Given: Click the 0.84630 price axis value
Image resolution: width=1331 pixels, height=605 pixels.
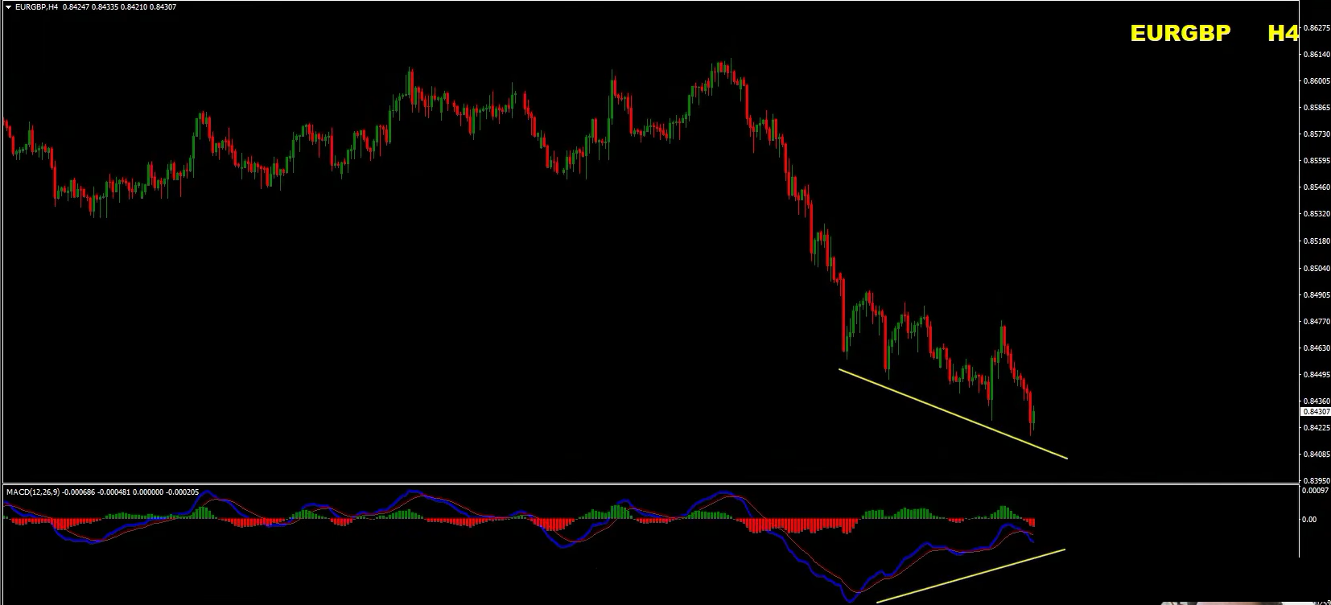Looking at the screenshot, I should [x=1316, y=348].
